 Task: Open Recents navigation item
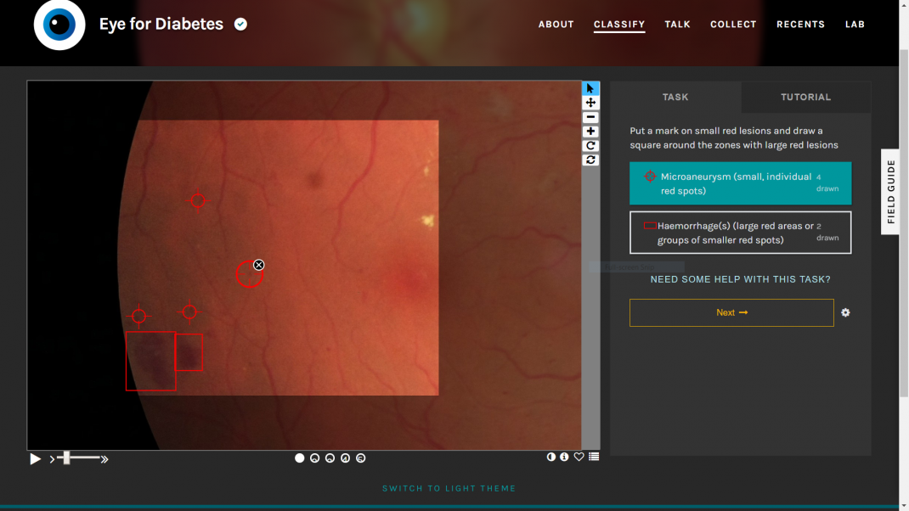(x=800, y=25)
